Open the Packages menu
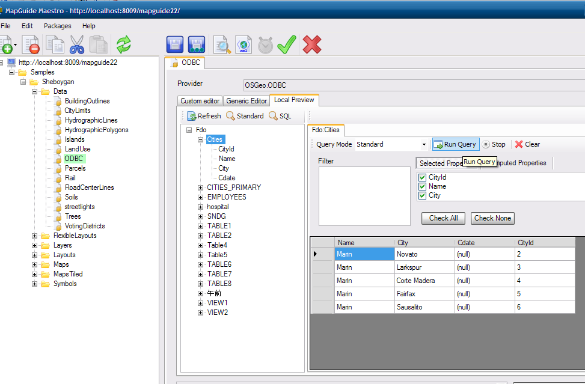The image size is (585, 384). pos(58,26)
